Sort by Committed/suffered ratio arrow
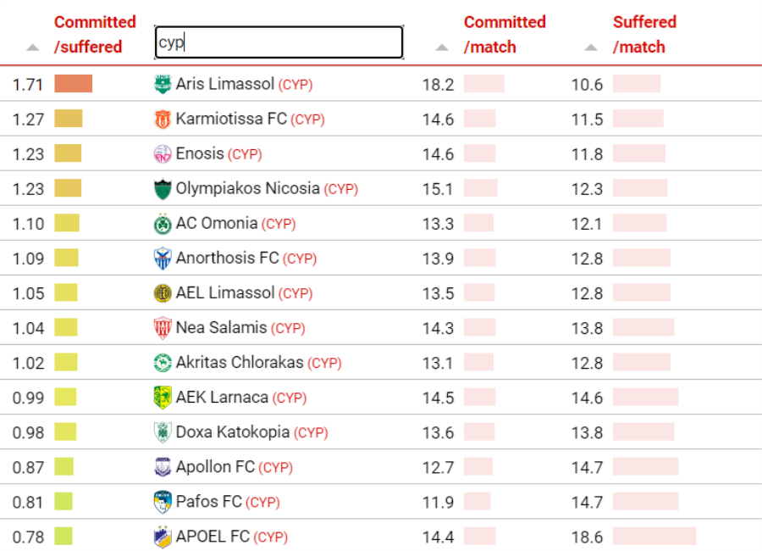Screen dimensions: 762x551 [32, 47]
